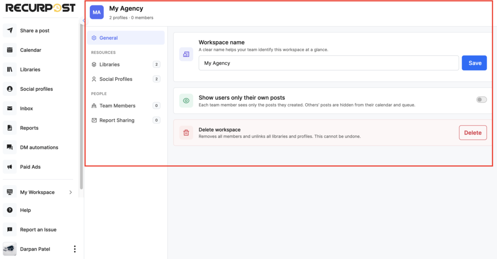
Task: Click the Libraries books icon in main sidebar
Action: tap(10, 69)
